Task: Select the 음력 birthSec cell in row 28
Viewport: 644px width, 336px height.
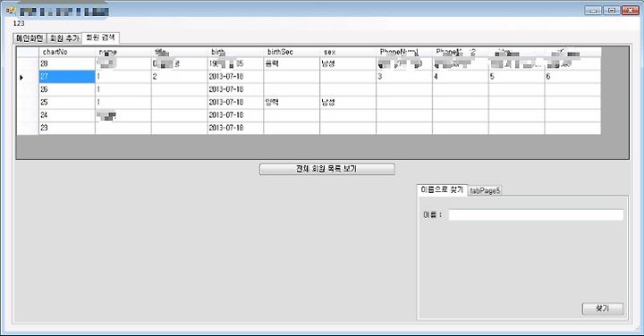Action: pyautogui.click(x=292, y=64)
